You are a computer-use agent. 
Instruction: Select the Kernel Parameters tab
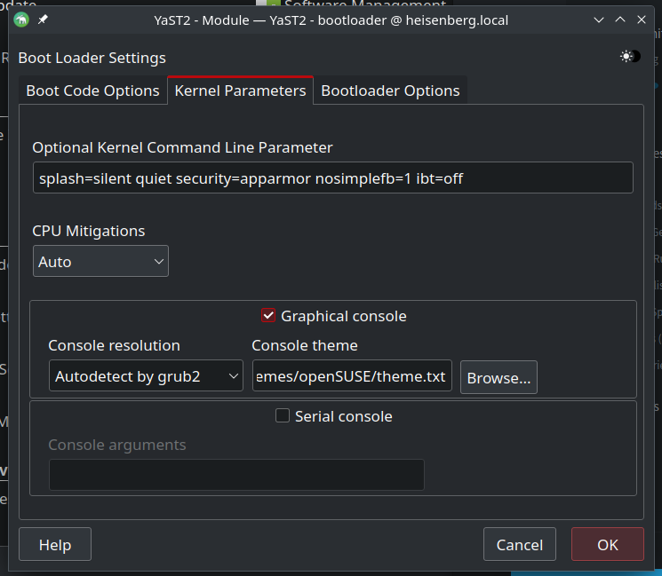[240, 91]
